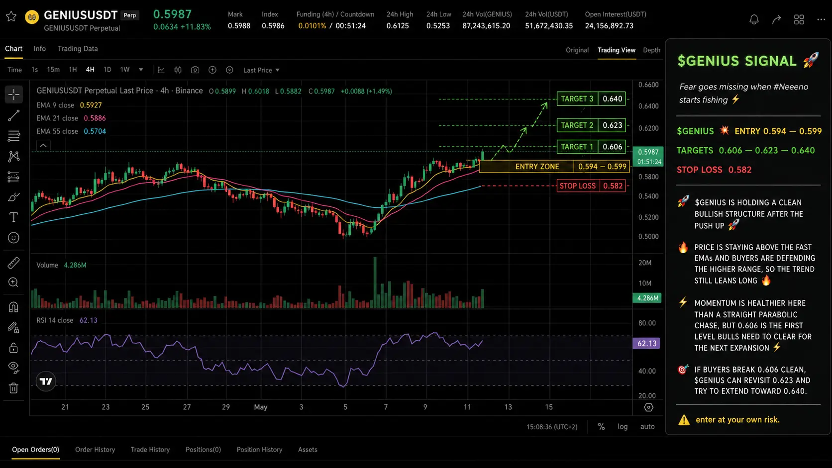Toggle the log scale option
This screenshot has width=832, height=468.
[623, 427]
